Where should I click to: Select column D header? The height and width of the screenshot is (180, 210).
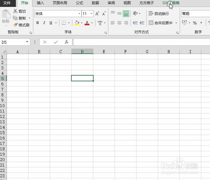tap(82, 51)
